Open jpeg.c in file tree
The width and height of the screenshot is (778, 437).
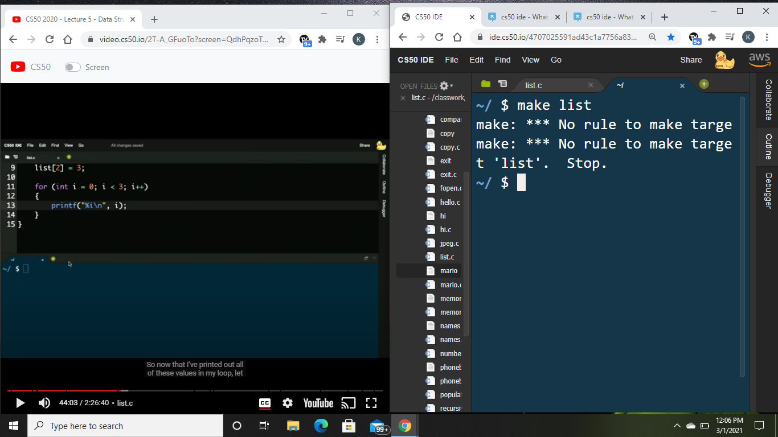[x=449, y=244]
